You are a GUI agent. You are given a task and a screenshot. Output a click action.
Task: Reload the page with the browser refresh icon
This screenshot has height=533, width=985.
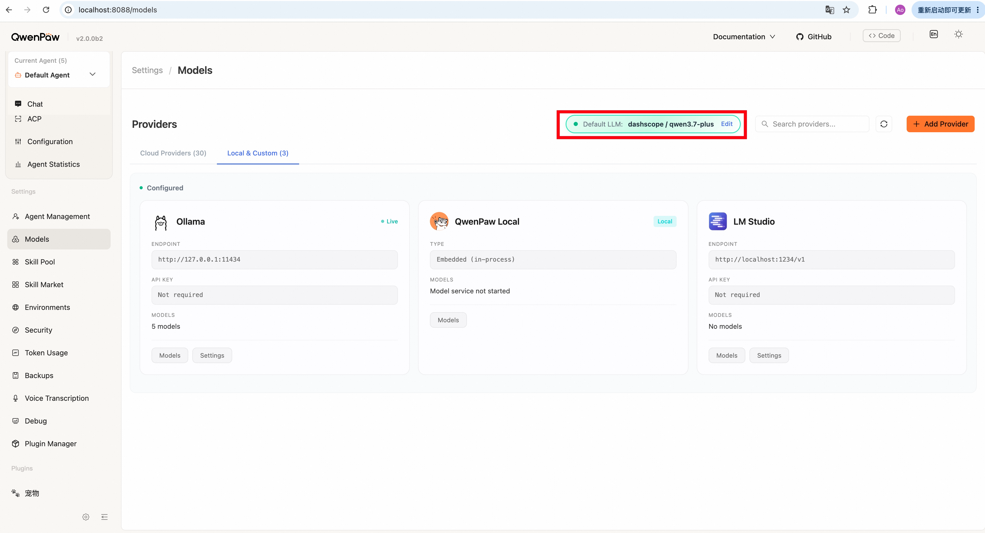(46, 10)
